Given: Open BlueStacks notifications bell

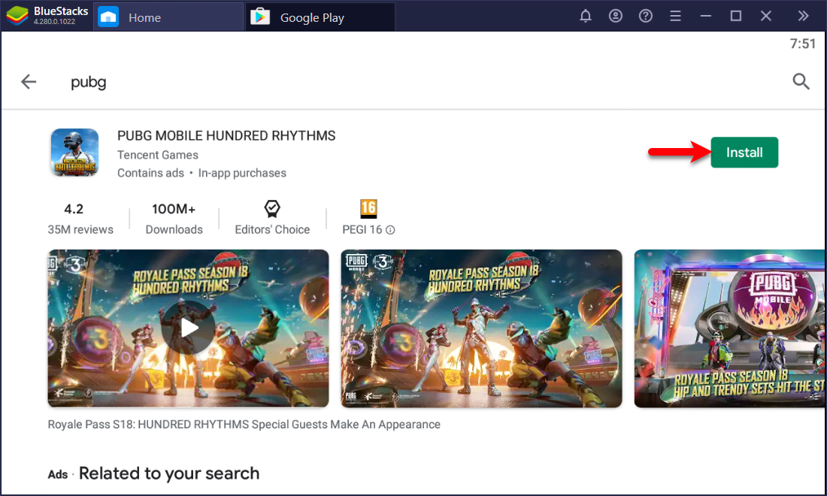Looking at the screenshot, I should tap(586, 17).
